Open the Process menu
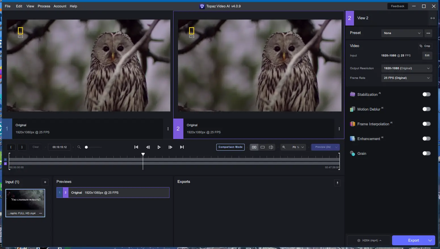This screenshot has width=440, height=249. [x=44, y=6]
